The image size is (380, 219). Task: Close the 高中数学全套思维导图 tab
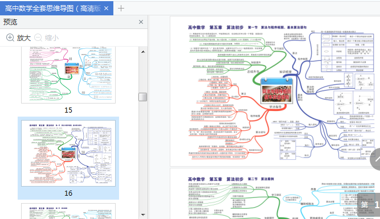[106, 8]
